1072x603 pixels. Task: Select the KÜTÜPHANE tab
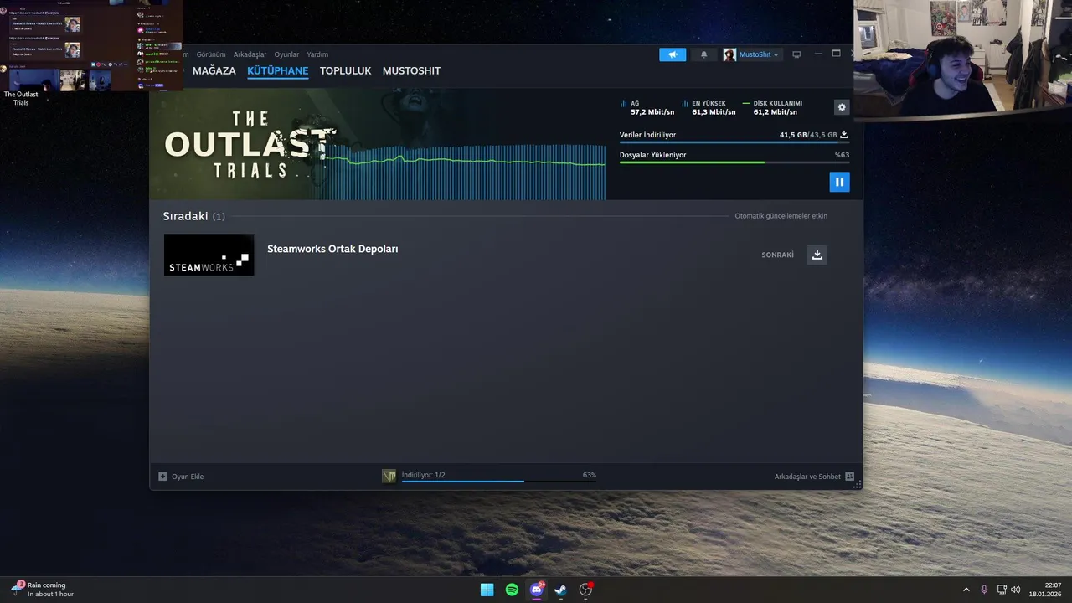tap(278, 71)
